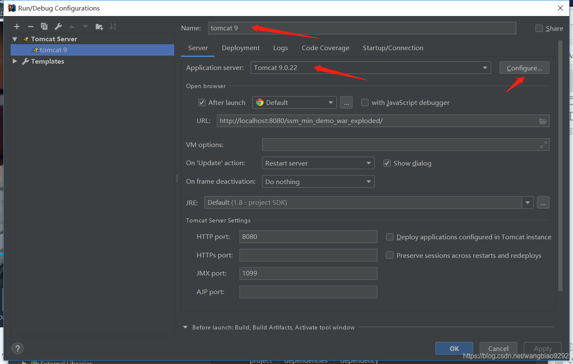The height and width of the screenshot is (364, 573).
Task: Click panel splitter handle
Action: point(177,178)
